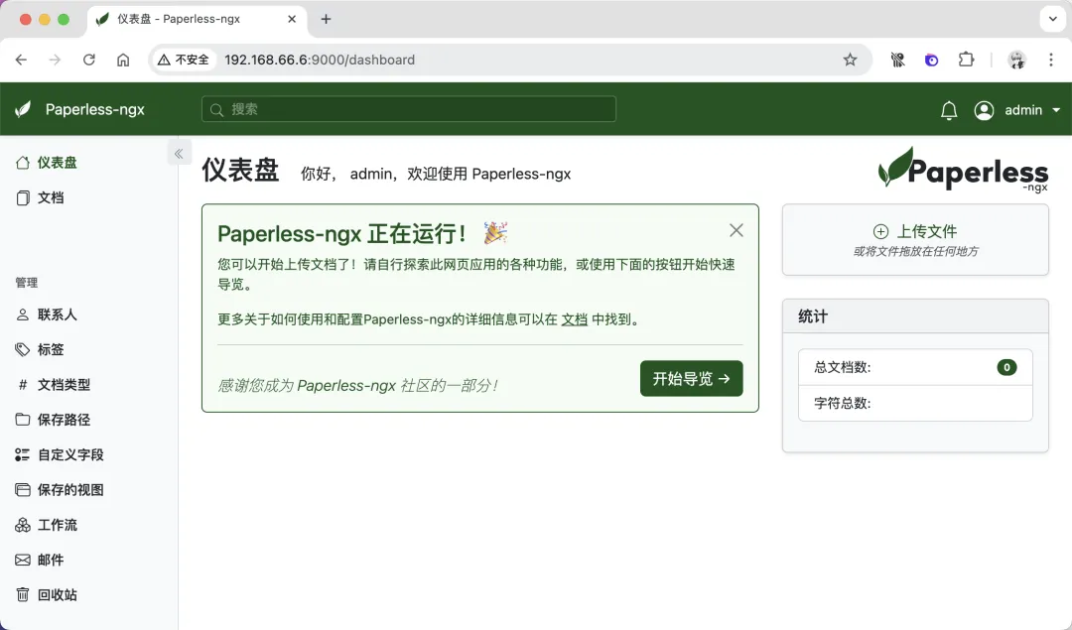Reload the page with refresh icon

click(89, 61)
